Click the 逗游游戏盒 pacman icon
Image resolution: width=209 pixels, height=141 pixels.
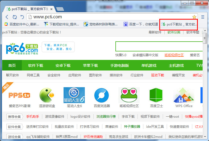(47, 95)
